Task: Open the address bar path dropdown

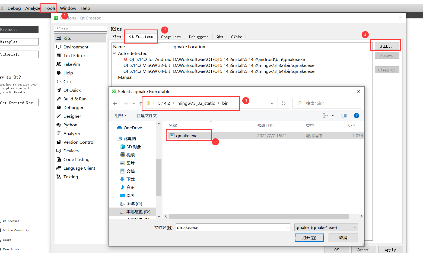Action: point(272,103)
